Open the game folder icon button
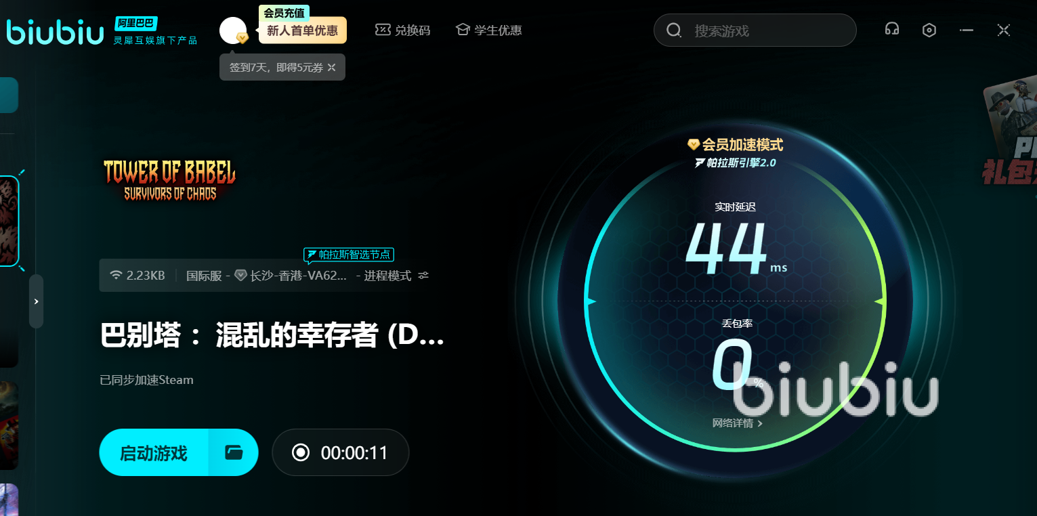The image size is (1037, 516). tap(234, 452)
